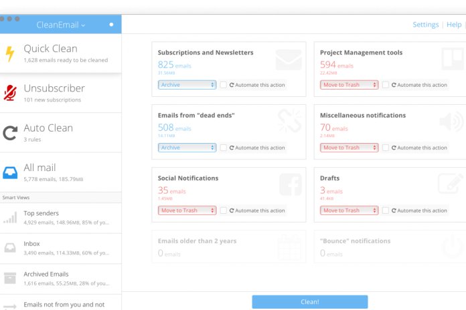The height and width of the screenshot is (310, 466).
Task: Go to Auto Clean rules
Action: tap(61, 133)
